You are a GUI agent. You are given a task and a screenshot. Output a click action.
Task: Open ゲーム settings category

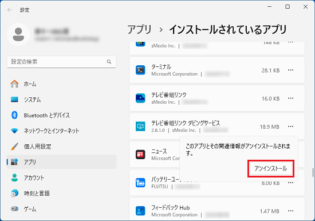tap(61, 209)
